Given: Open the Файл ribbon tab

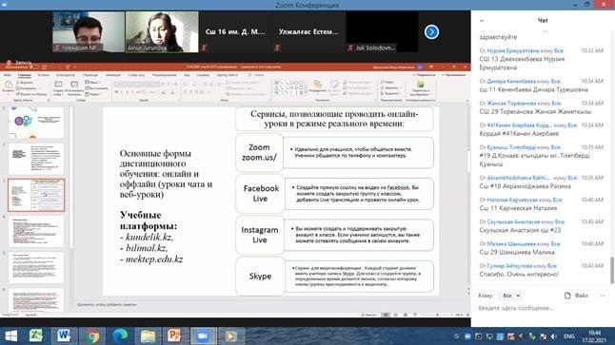Looking at the screenshot, I should tap(7, 75).
